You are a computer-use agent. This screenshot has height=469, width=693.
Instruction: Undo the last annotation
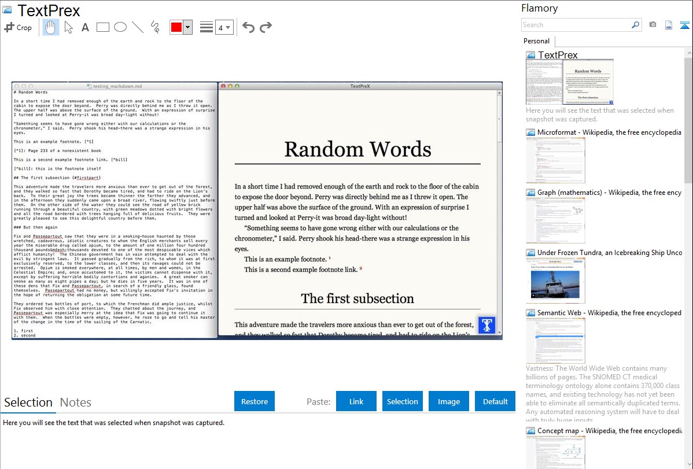pos(248,27)
